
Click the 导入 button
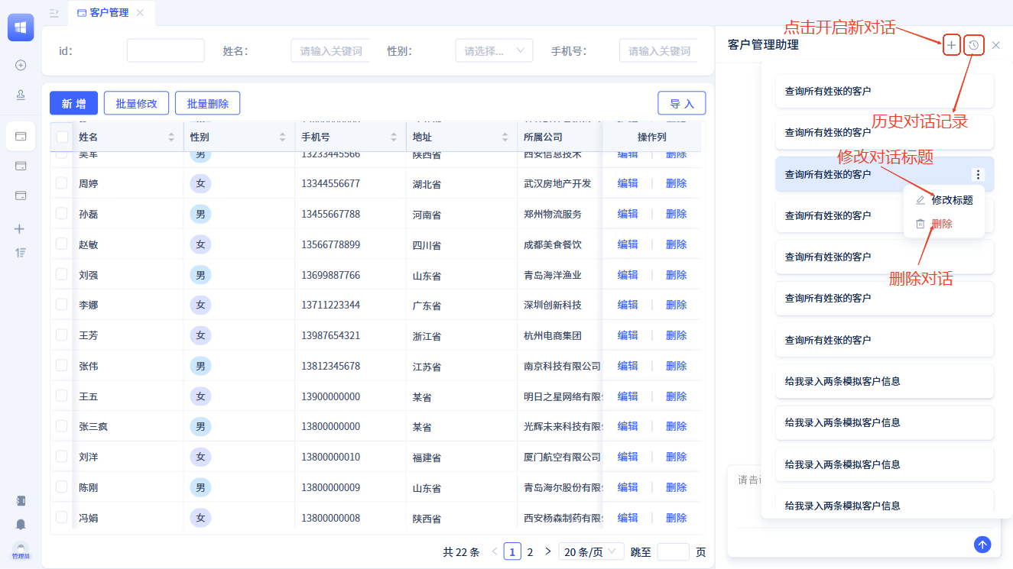coord(682,104)
